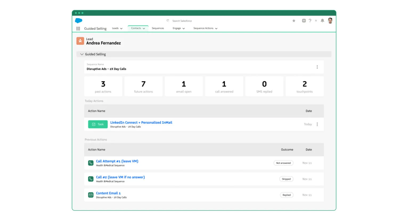The height and width of the screenshot is (221, 409).
Task: Open the notifications bell
Action: 322,21
